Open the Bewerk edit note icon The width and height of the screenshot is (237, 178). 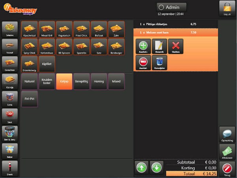[160, 46]
